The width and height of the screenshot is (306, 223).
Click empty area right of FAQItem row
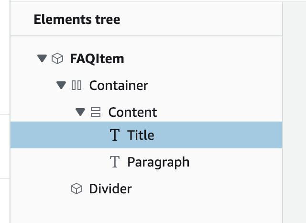coord(203,58)
